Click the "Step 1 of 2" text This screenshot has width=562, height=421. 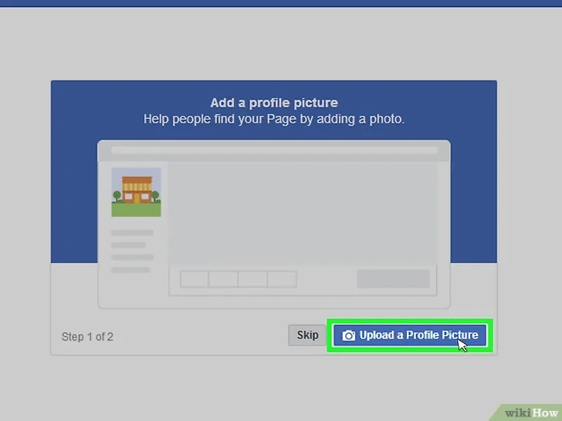coord(87,337)
